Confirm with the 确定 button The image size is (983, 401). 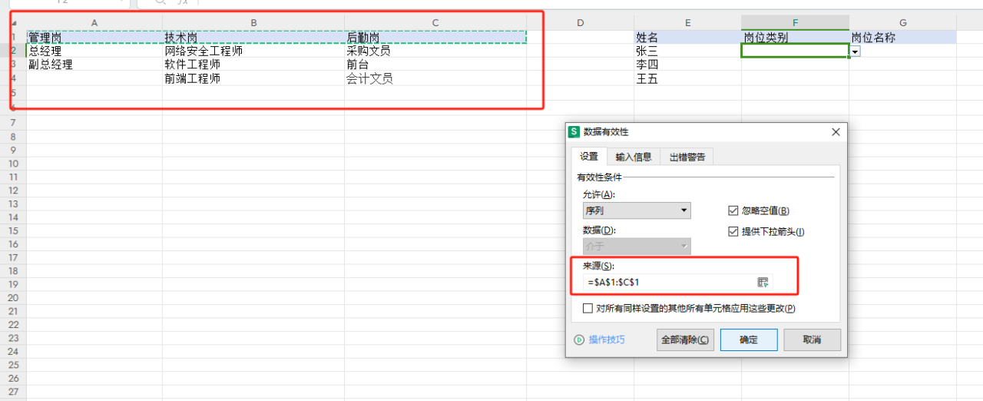(749, 340)
